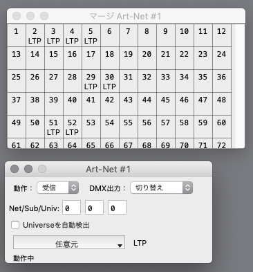Select channel 59 cell
This screenshot has height=272, width=253.
point(203,127)
